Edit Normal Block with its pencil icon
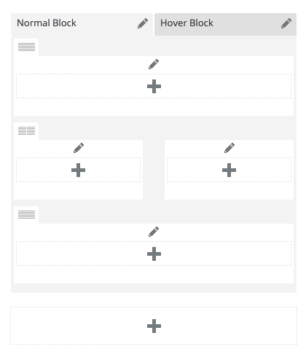Screen dimensions: 306x357 (x=143, y=23)
